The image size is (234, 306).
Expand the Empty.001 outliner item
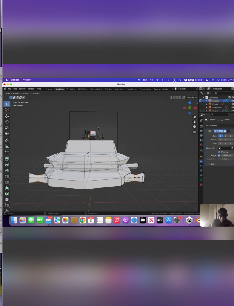click(207, 107)
